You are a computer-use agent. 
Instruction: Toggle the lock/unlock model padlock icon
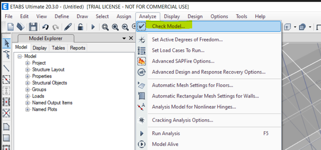tap(81, 27)
